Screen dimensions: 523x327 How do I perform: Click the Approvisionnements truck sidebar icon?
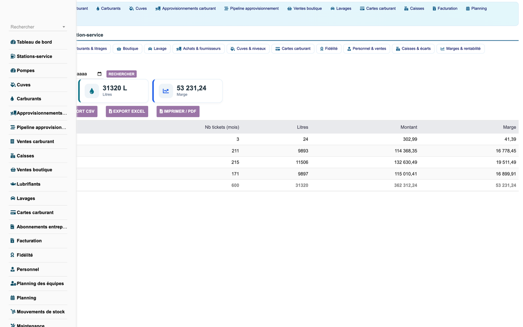pyautogui.click(x=14, y=113)
